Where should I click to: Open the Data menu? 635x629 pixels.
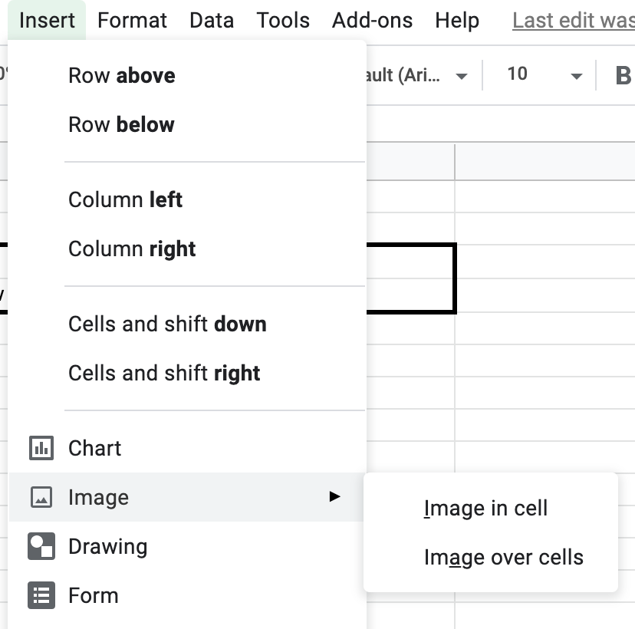212,20
